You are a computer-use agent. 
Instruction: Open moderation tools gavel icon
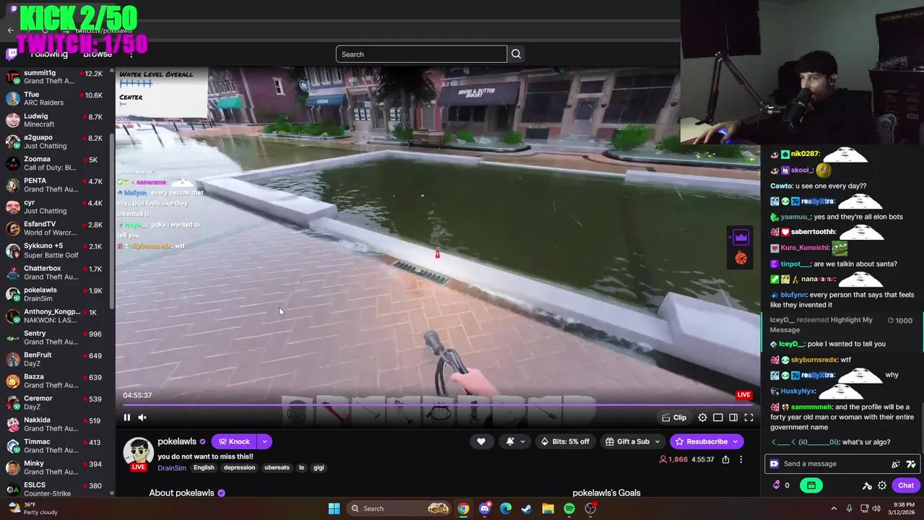click(867, 485)
